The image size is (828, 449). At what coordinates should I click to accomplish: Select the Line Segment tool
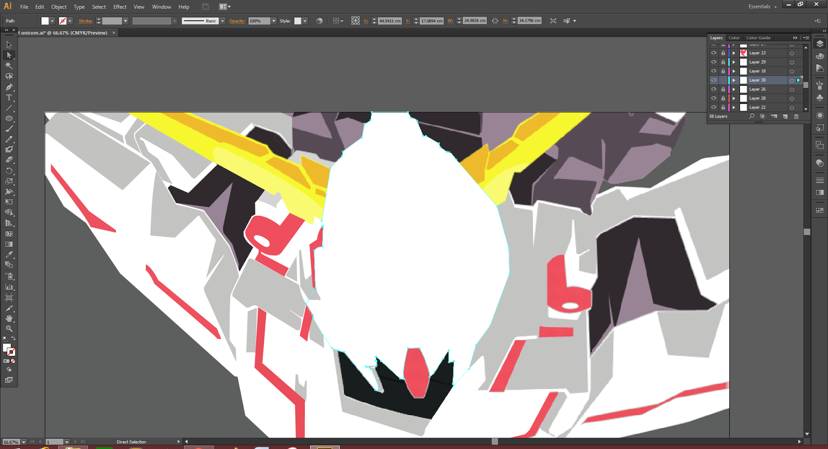pos(9,108)
